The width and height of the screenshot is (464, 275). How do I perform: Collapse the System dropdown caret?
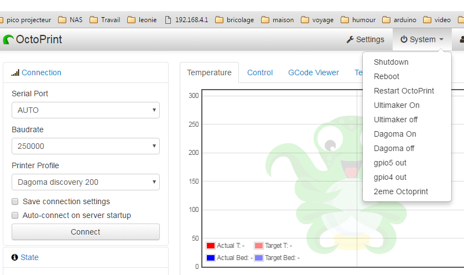[x=441, y=39]
